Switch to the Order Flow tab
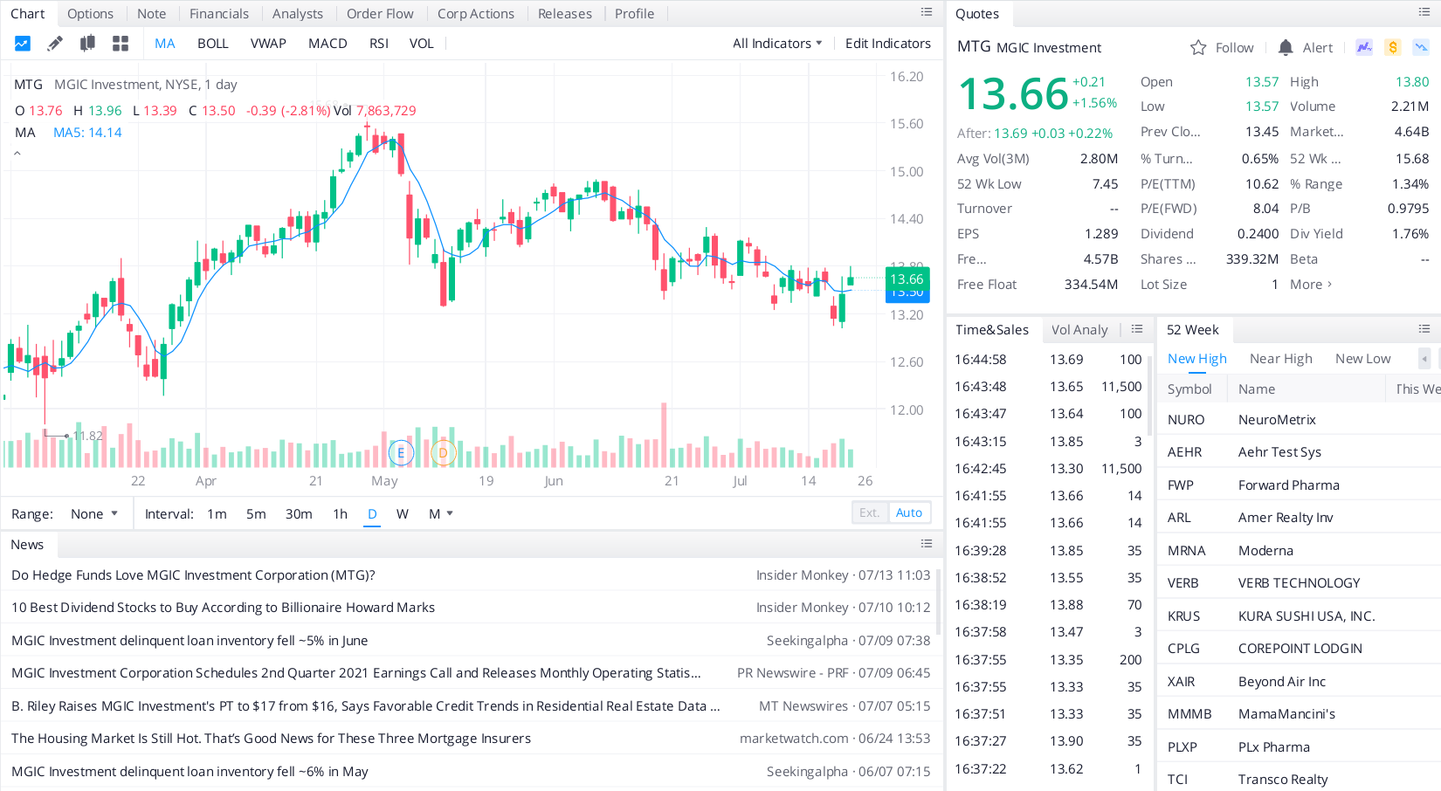Screen dimensions: 1441x791 coord(380,14)
